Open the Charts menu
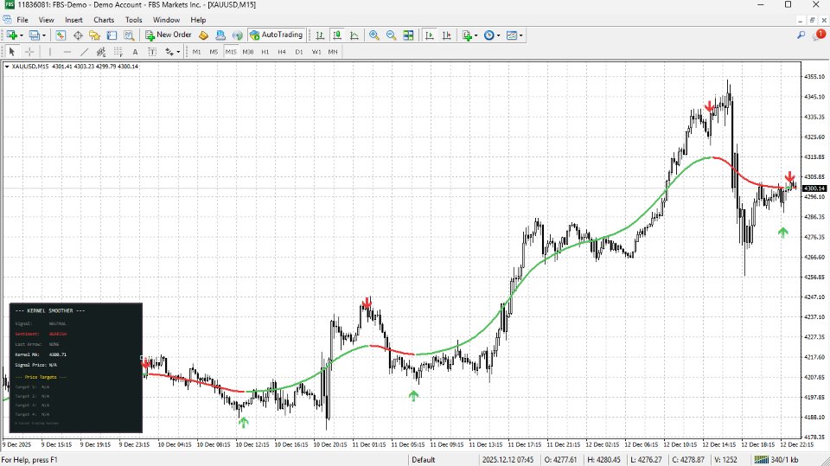 (104, 20)
